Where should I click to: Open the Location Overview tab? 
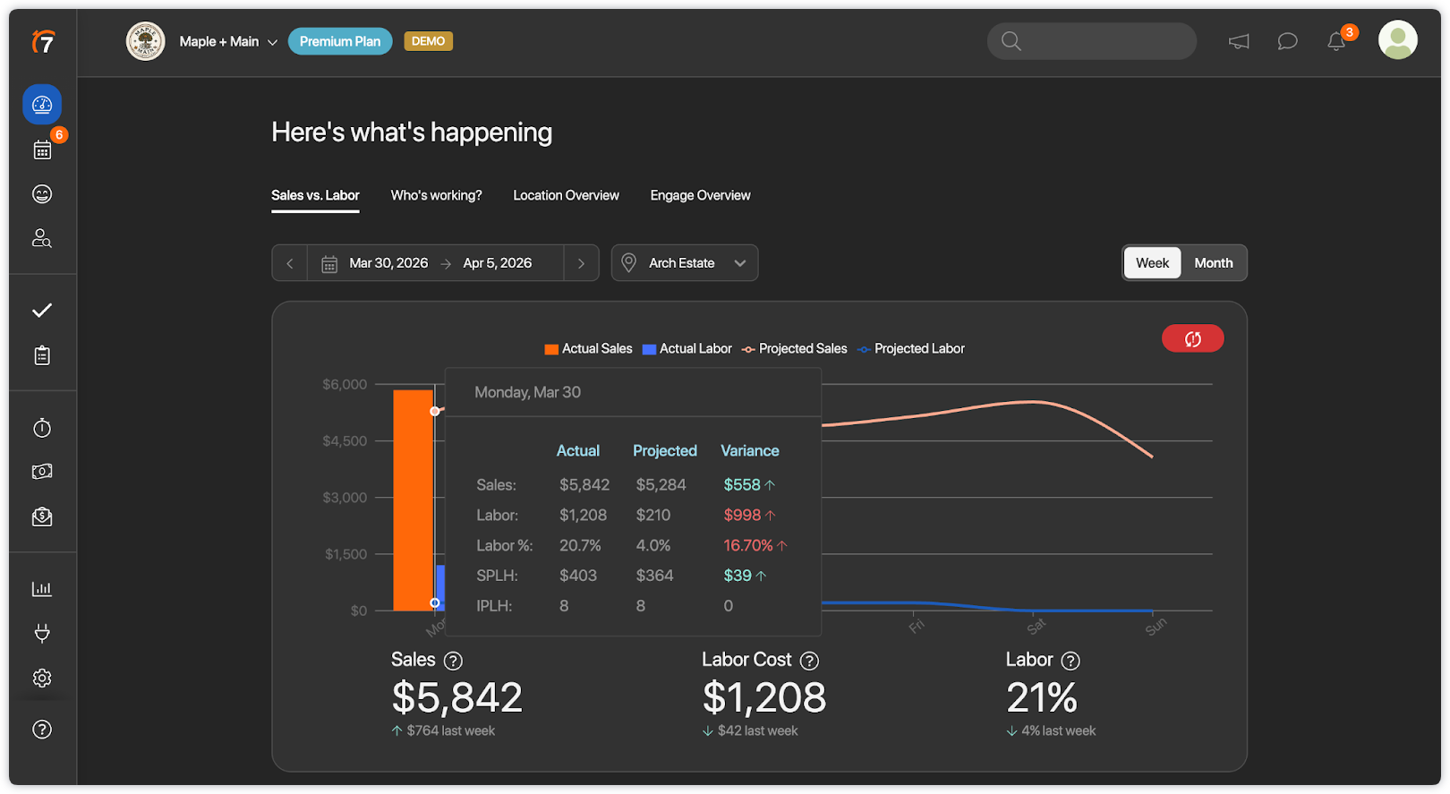[x=566, y=195]
